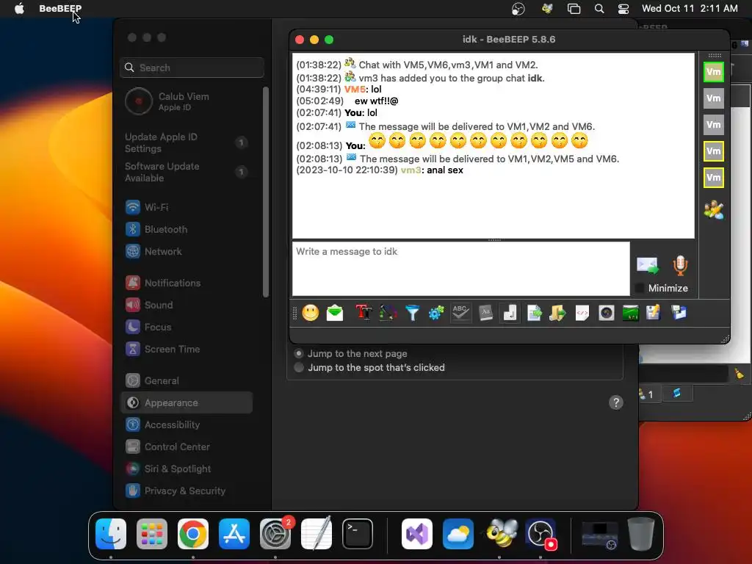The height and width of the screenshot is (564, 752).
Task: Click the date and time in menu bar
Action: click(x=690, y=8)
